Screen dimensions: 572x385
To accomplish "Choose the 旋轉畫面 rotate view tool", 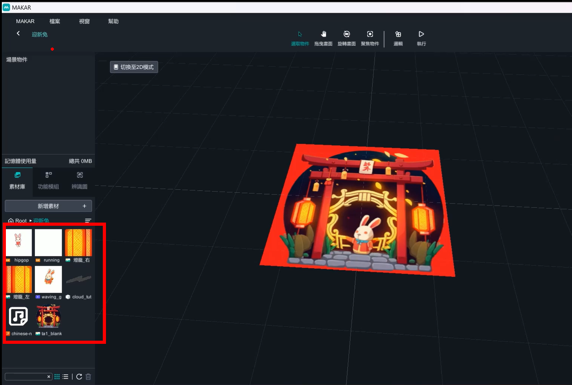I will coord(346,38).
